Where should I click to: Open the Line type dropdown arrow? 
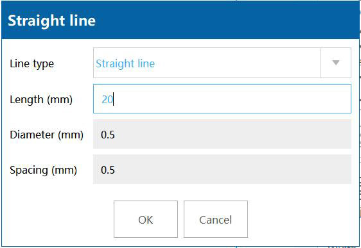tap(336, 63)
